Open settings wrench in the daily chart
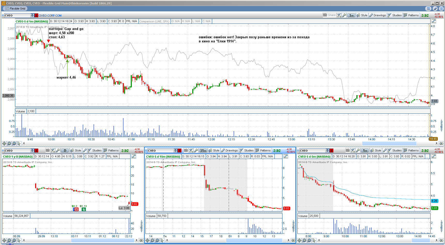This screenshot has width=445, height=245. (58, 150)
